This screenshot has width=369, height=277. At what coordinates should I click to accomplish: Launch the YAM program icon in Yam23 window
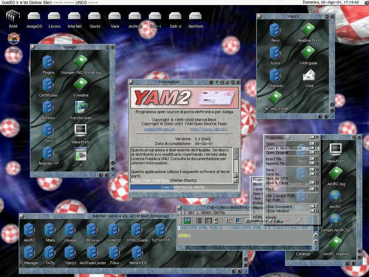(309, 75)
